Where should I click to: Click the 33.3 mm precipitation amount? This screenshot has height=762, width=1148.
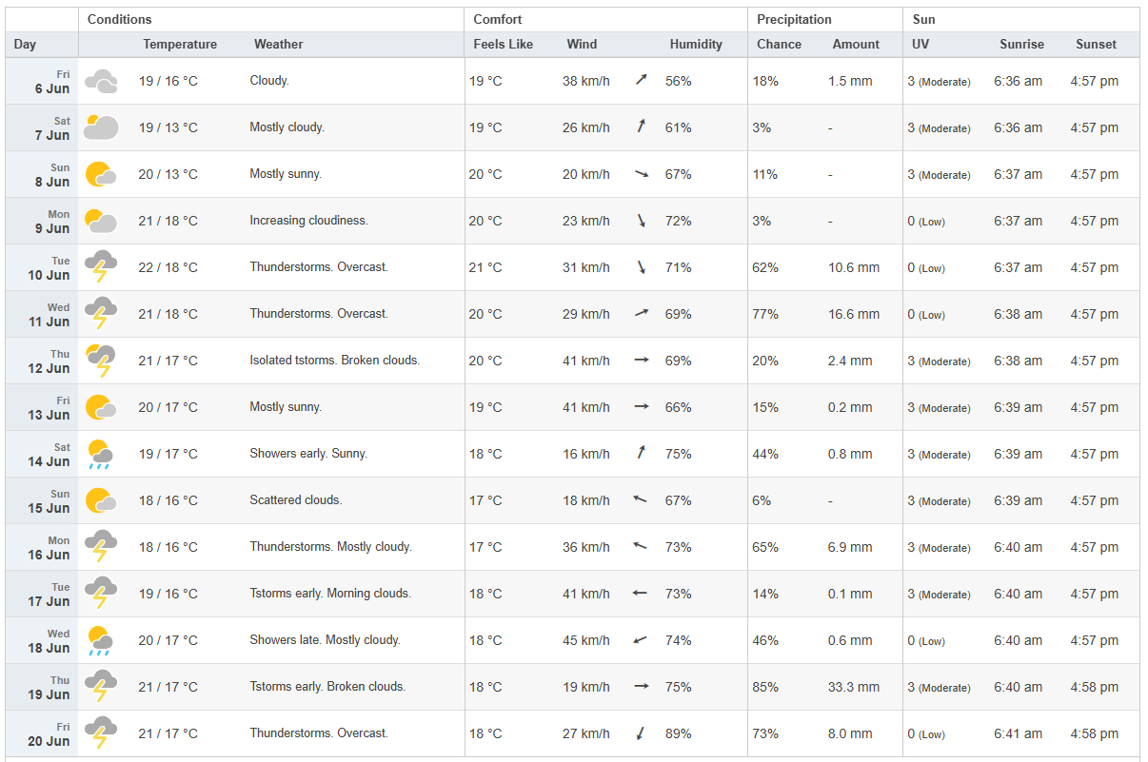[853, 687]
